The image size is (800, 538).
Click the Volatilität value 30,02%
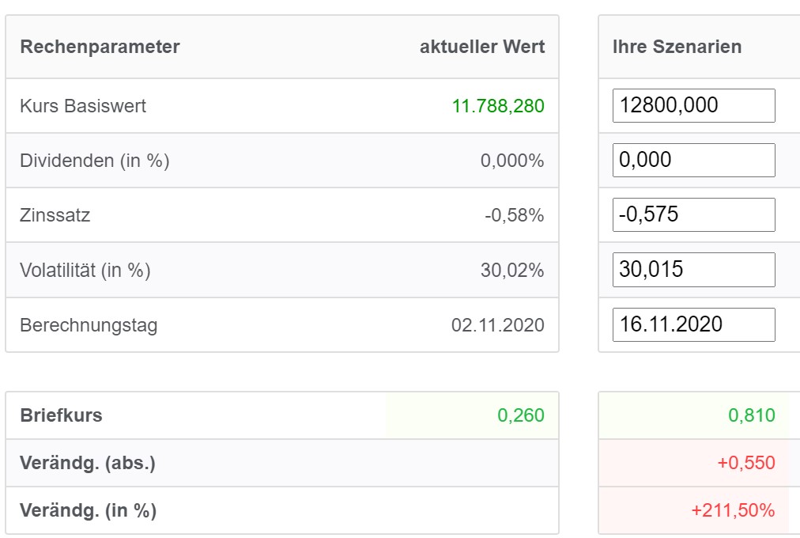click(518, 269)
